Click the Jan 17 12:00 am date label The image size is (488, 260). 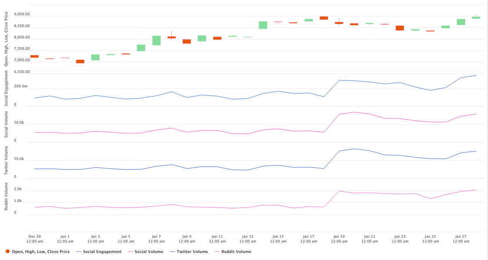click(309, 239)
